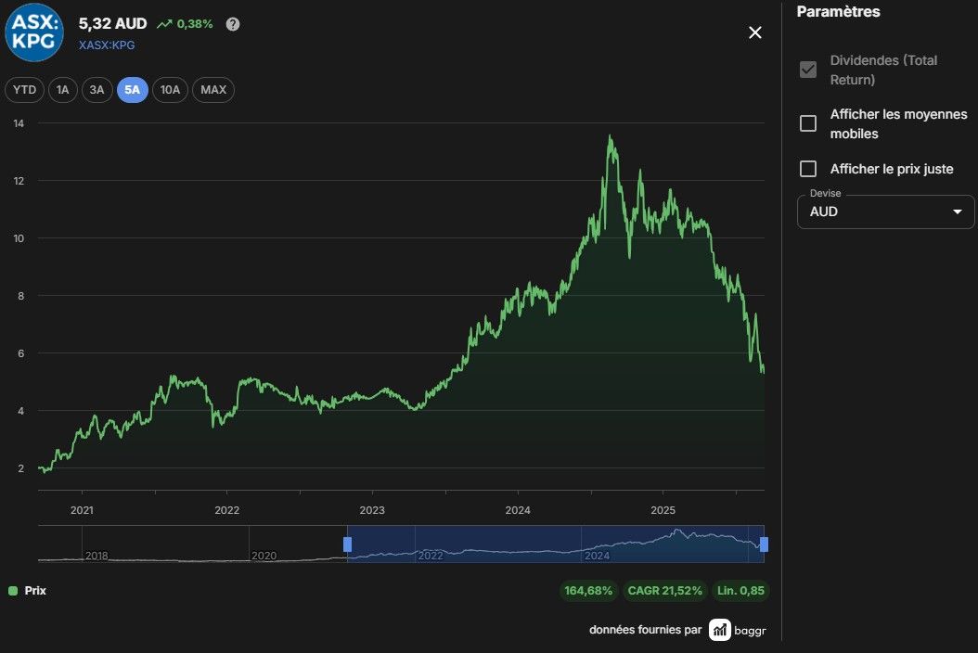Toggle the Dividendes (Total Return) checkbox
Image resolution: width=978 pixels, height=653 pixels.
tap(807, 70)
